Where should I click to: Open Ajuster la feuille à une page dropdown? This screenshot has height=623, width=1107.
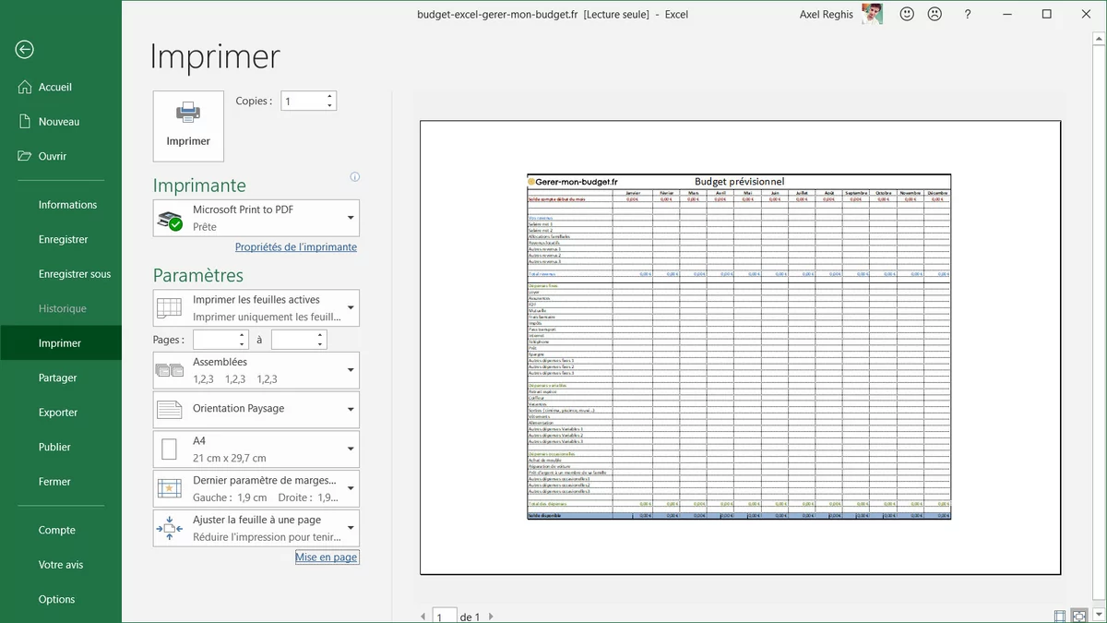pos(351,528)
